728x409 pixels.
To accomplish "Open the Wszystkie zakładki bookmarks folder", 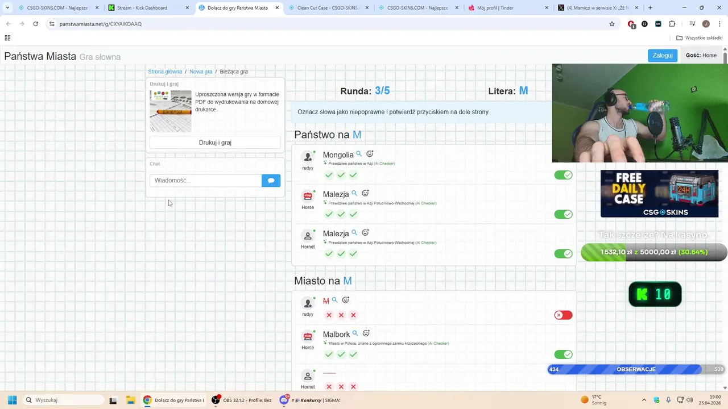I will (699, 38).
